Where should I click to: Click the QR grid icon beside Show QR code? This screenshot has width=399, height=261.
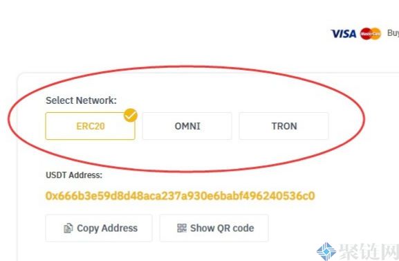pos(182,228)
